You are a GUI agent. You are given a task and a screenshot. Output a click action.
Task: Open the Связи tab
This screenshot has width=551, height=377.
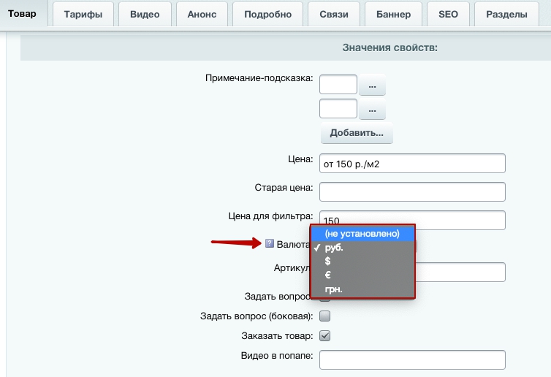click(334, 15)
